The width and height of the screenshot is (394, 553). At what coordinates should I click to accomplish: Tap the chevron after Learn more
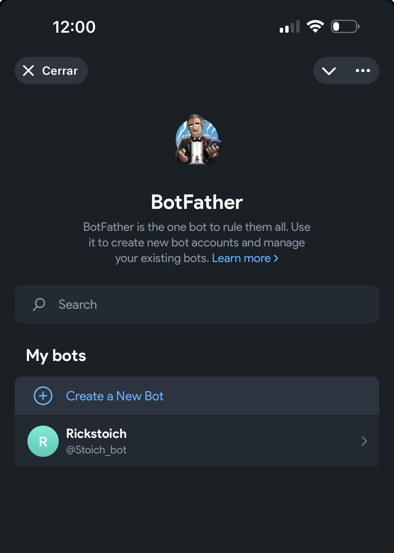(276, 258)
